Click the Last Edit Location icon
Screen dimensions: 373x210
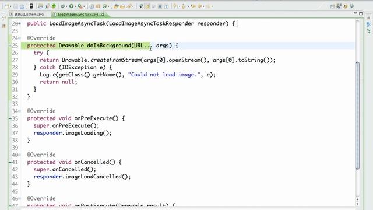point(193,6)
